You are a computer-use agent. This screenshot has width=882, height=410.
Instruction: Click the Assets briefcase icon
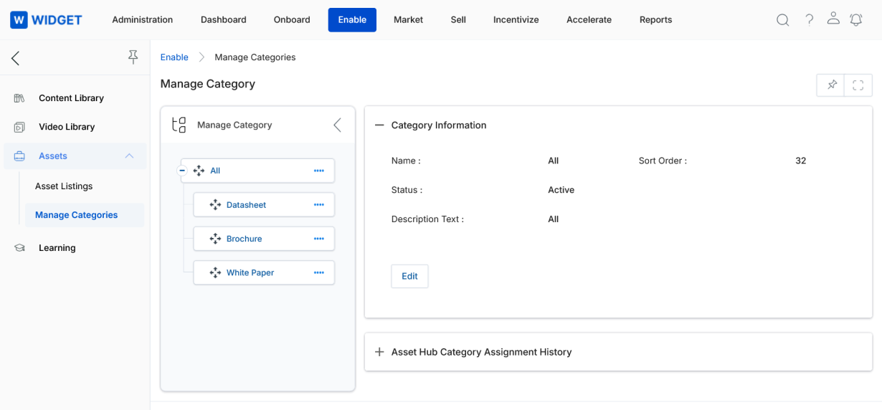(19, 156)
